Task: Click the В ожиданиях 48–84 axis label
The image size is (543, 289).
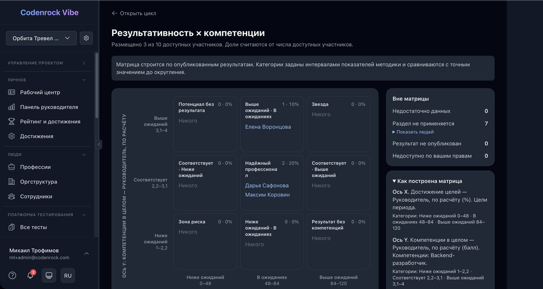Action: coord(272,280)
